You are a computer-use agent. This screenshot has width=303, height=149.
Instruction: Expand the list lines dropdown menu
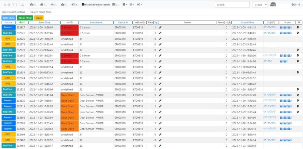point(132,5)
